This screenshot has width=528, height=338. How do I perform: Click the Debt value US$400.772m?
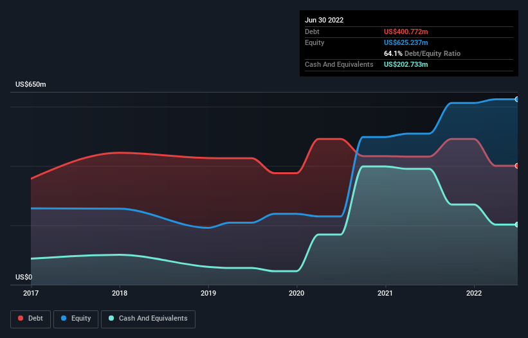[406, 31]
